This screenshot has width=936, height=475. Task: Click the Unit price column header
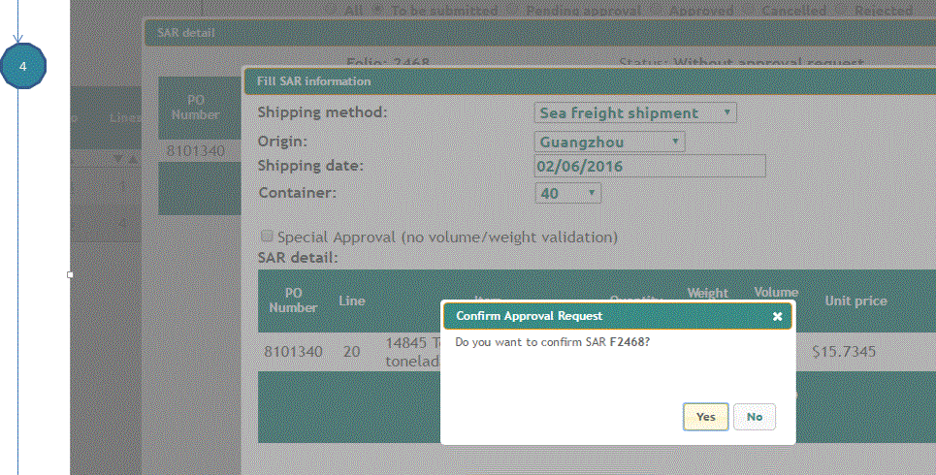pos(855,301)
